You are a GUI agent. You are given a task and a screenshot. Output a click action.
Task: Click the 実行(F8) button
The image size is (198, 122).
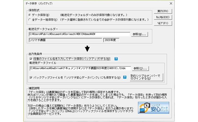click(163, 11)
